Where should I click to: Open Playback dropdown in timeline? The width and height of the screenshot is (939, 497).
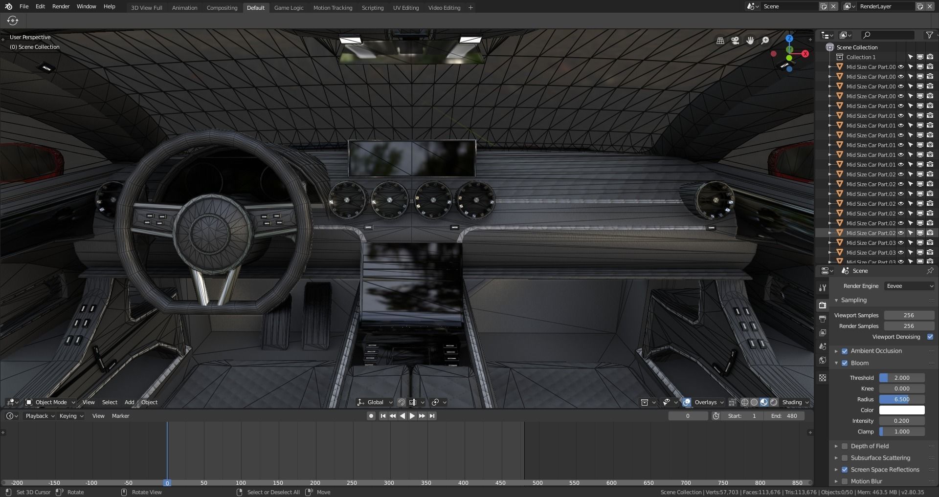[40, 416]
